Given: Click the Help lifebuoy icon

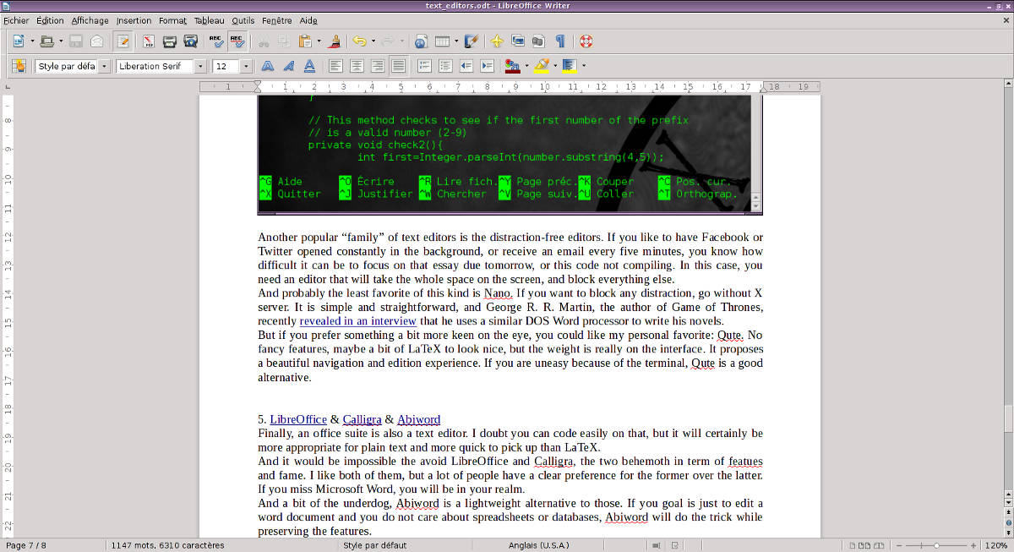Looking at the screenshot, I should tap(586, 41).
